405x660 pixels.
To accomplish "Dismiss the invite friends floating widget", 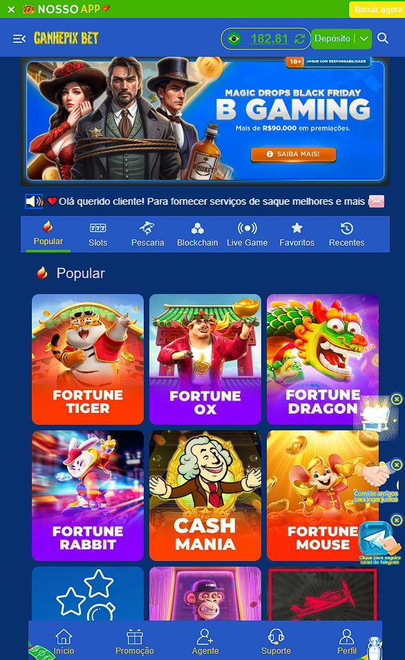I will click(397, 465).
